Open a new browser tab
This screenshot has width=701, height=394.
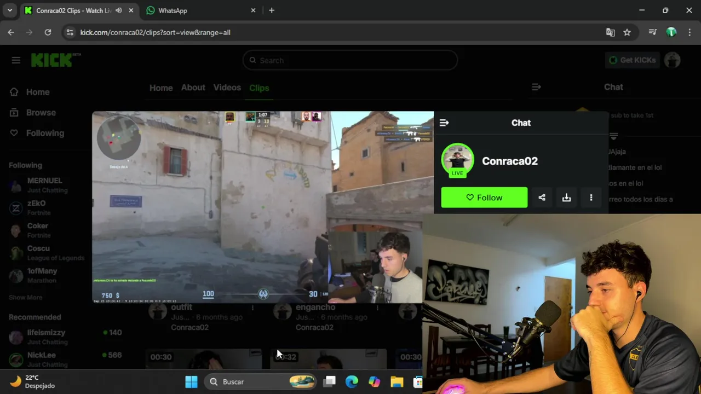tap(272, 10)
